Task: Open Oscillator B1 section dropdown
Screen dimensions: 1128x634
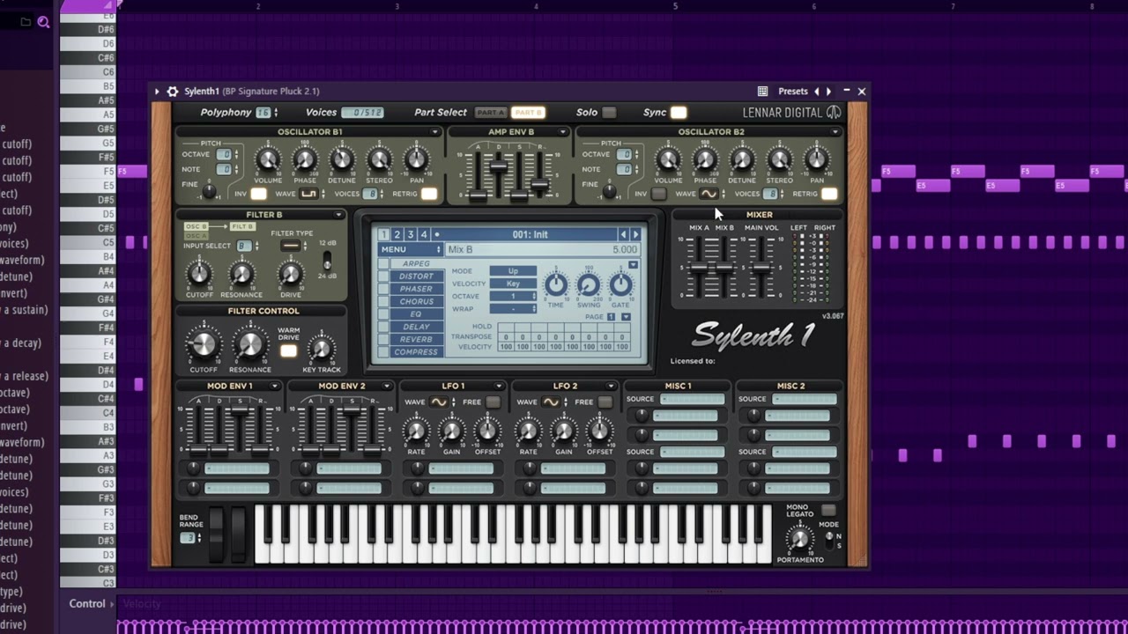Action: (x=434, y=132)
